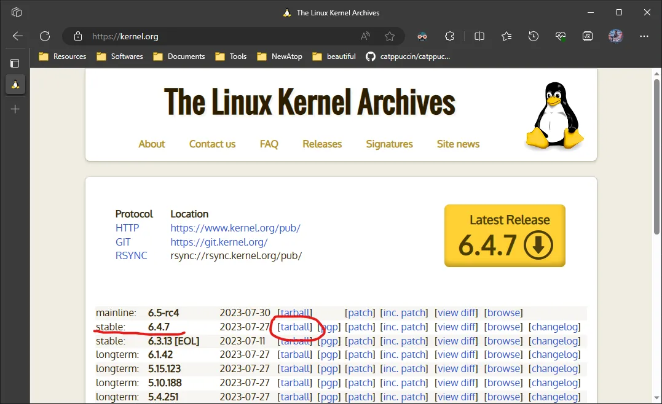
Task: Open the Releases navigation tab
Action: (321, 144)
